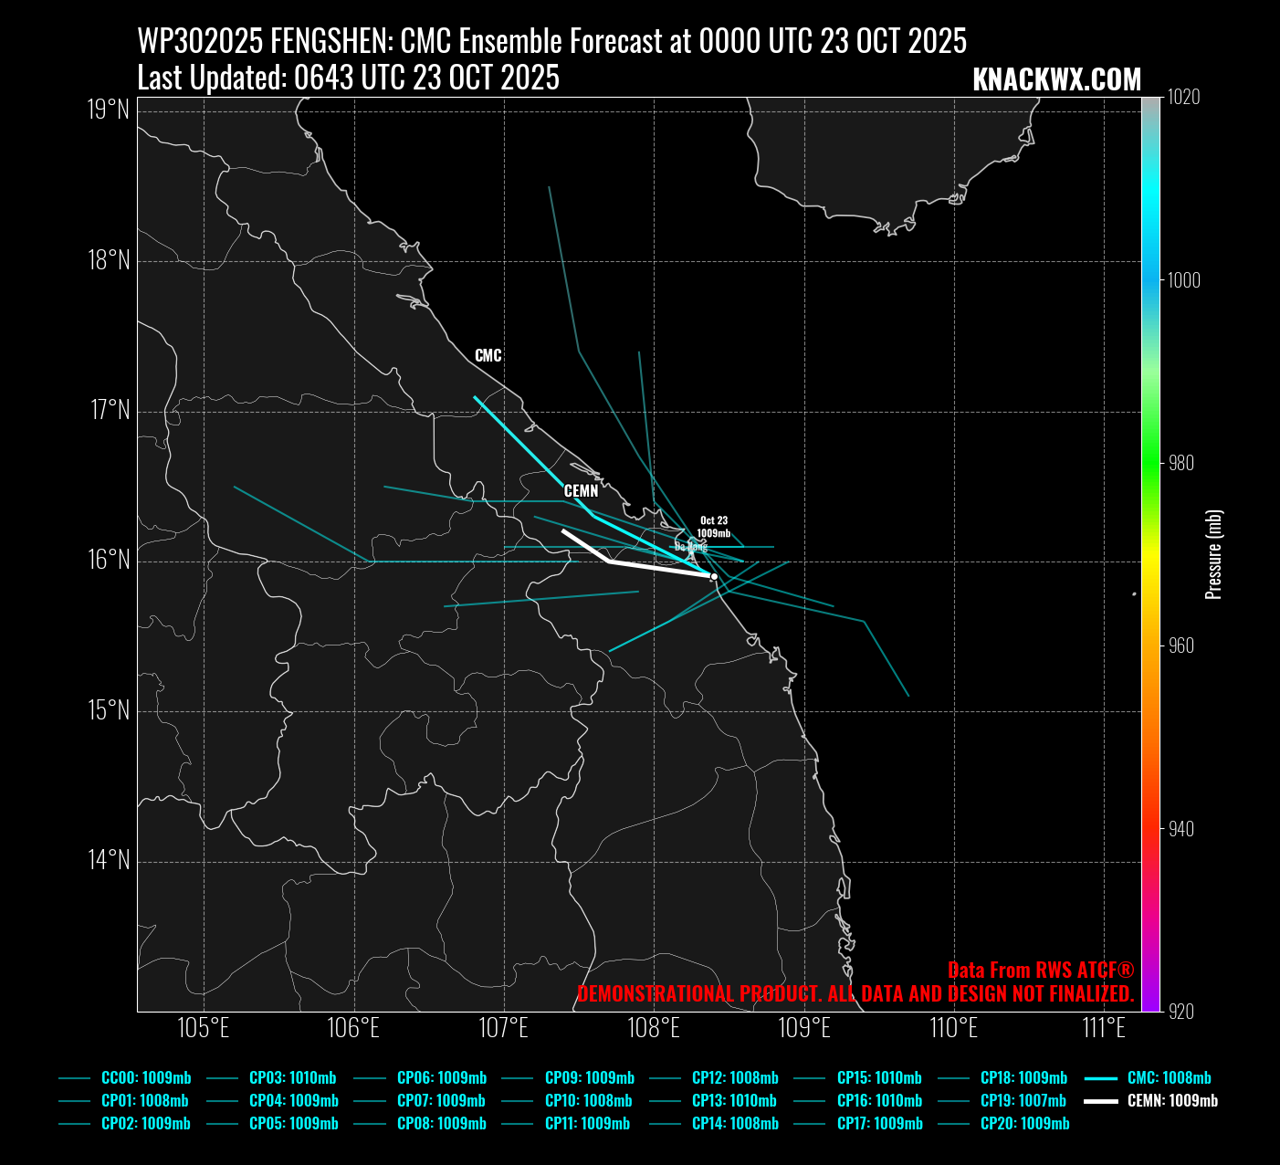Click the CEMN track label on map
The image size is (1280, 1165).
coord(581,491)
